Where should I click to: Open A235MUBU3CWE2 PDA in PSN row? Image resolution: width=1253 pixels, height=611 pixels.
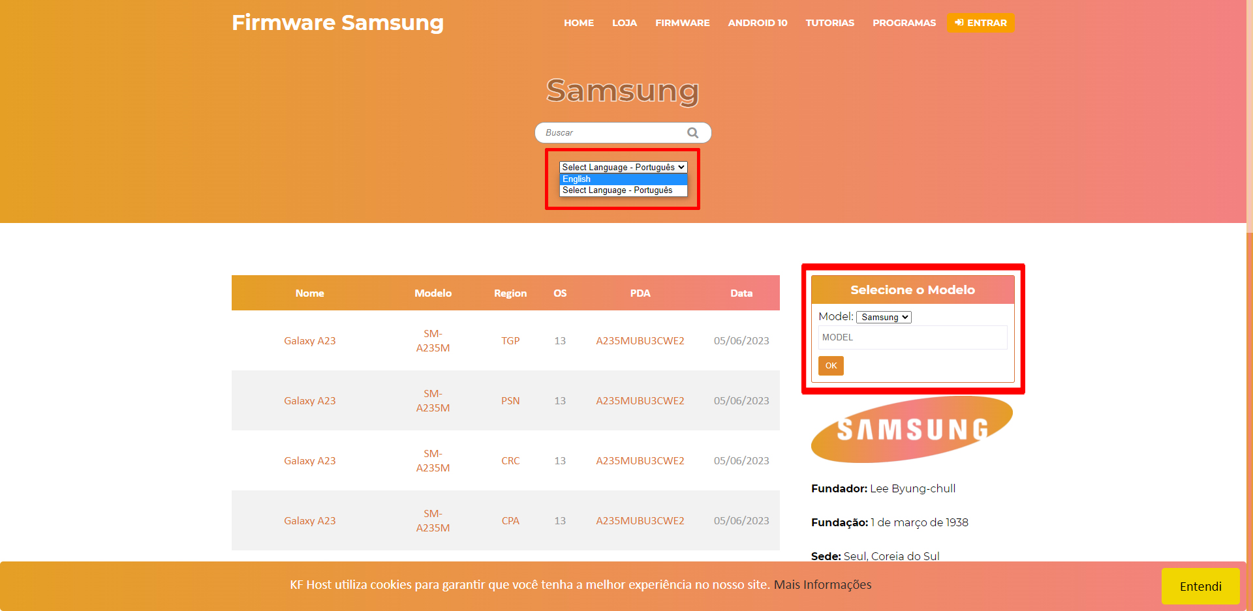(x=640, y=401)
